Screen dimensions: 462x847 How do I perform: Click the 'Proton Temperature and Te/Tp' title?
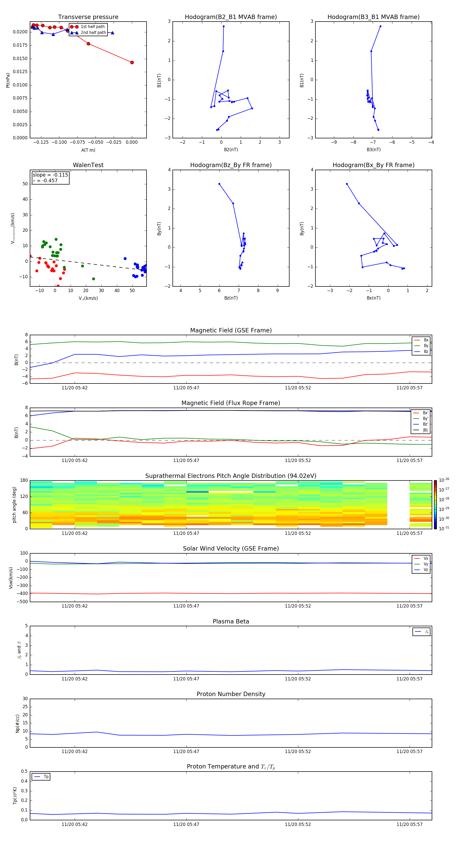coord(231,767)
